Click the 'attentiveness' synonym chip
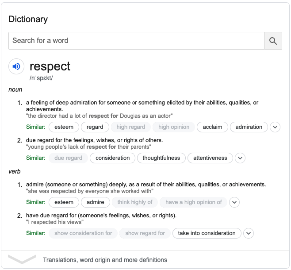Image resolution: width=291 pixels, height=270 pixels. [210, 158]
